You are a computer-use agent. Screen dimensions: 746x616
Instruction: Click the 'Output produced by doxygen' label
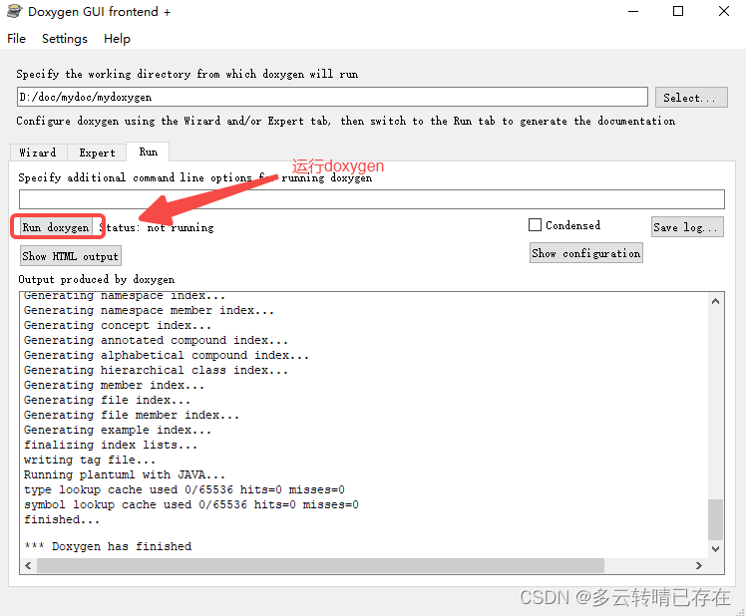tap(96, 279)
